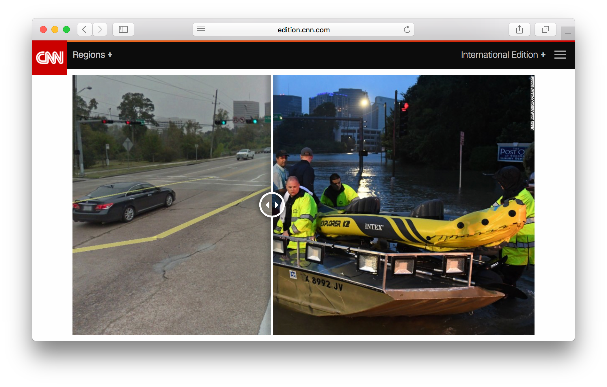Reload the page with the refresh icon
The width and height of the screenshot is (607, 387).
click(x=407, y=29)
